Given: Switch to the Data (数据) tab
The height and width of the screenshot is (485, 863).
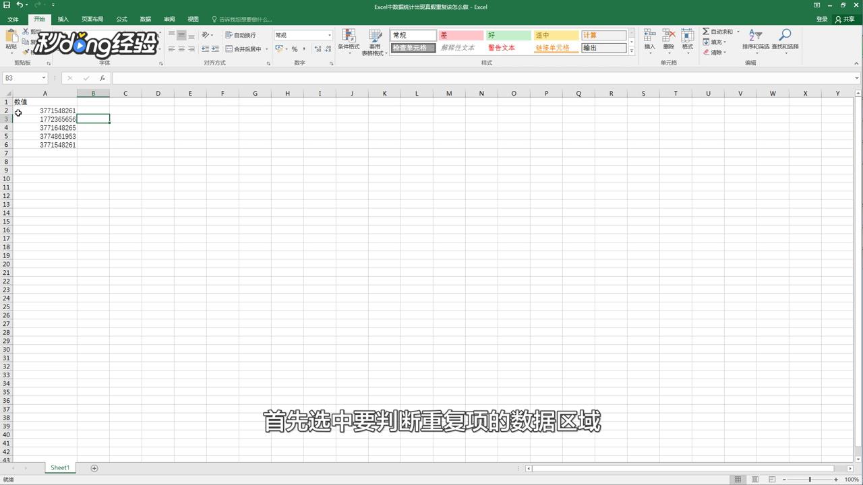Looking at the screenshot, I should (x=145, y=20).
